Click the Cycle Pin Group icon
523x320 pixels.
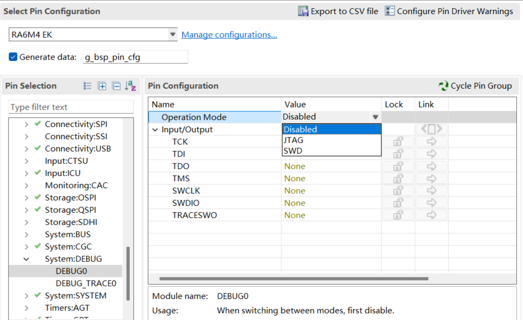click(443, 86)
